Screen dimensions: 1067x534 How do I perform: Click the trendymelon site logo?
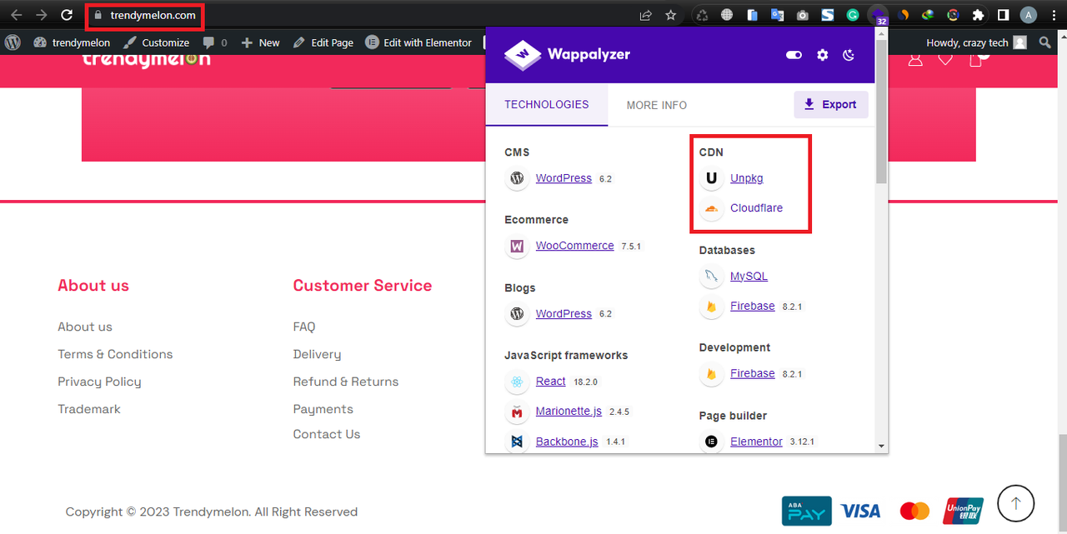(x=147, y=59)
